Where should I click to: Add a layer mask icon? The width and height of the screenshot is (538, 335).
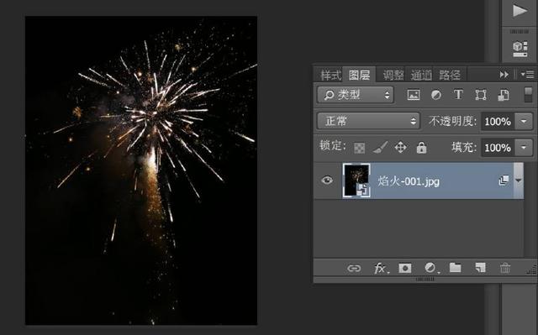(x=405, y=268)
